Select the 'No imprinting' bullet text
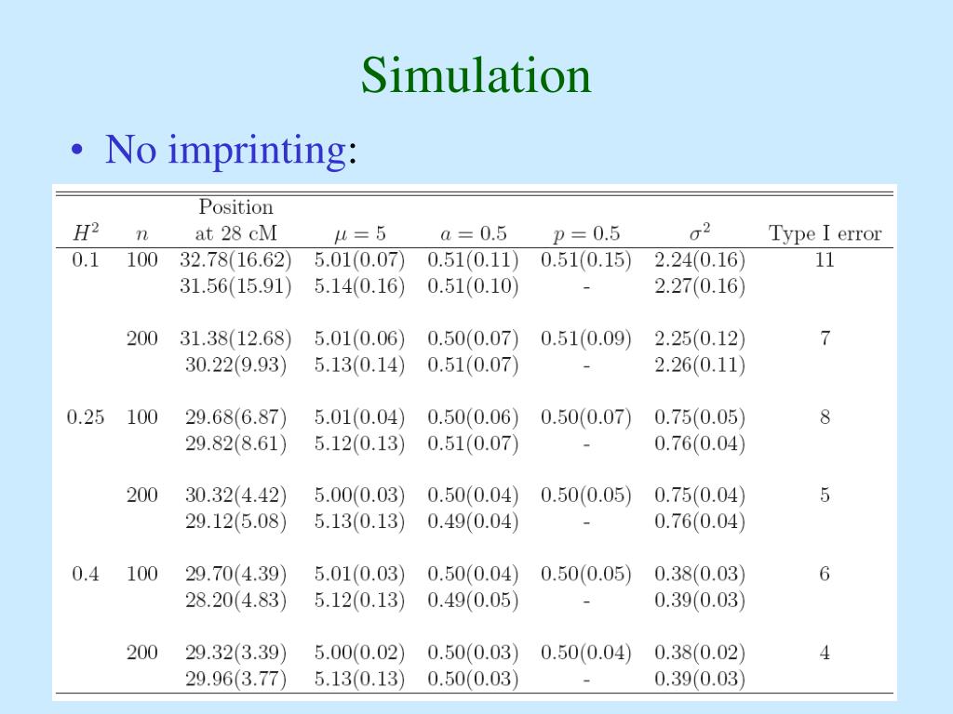Viewport: 953px width, 714px height. (x=225, y=150)
